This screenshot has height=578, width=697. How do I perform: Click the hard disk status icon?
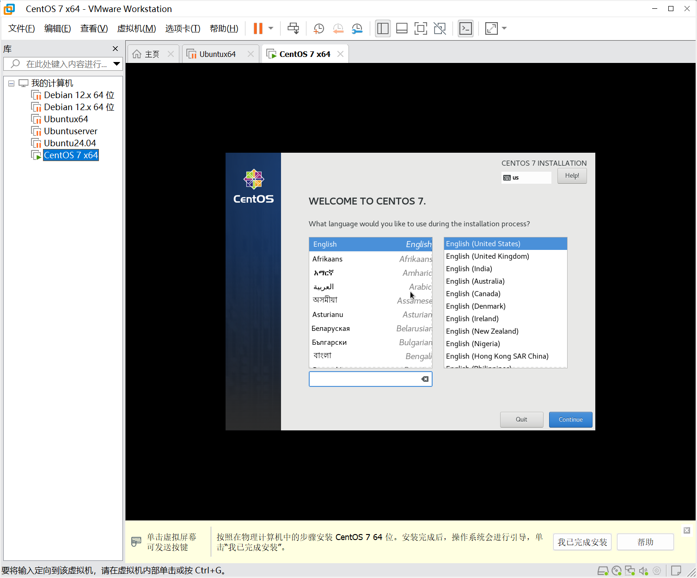pos(603,571)
